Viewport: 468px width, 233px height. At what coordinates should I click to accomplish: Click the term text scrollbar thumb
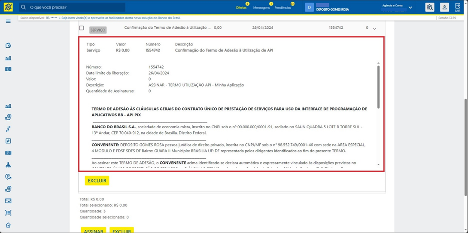point(378,87)
